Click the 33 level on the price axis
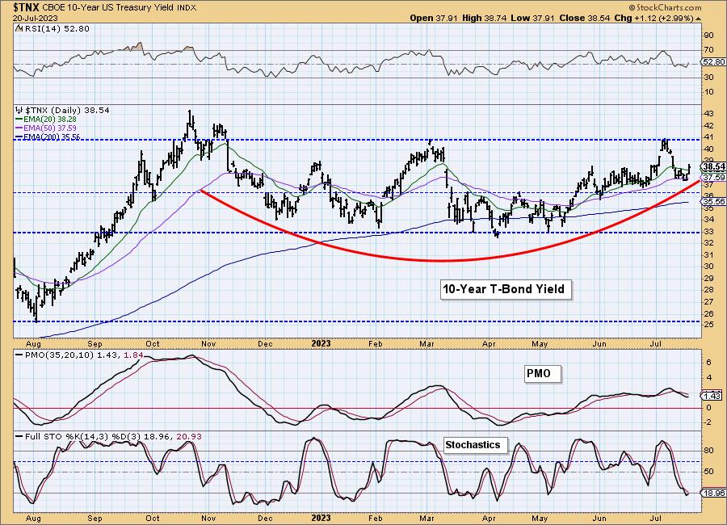This screenshot has height=525, width=727. [708, 231]
